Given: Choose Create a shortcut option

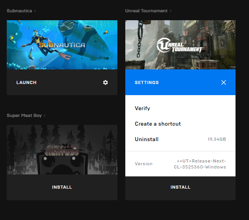Looking at the screenshot, I should tap(158, 124).
